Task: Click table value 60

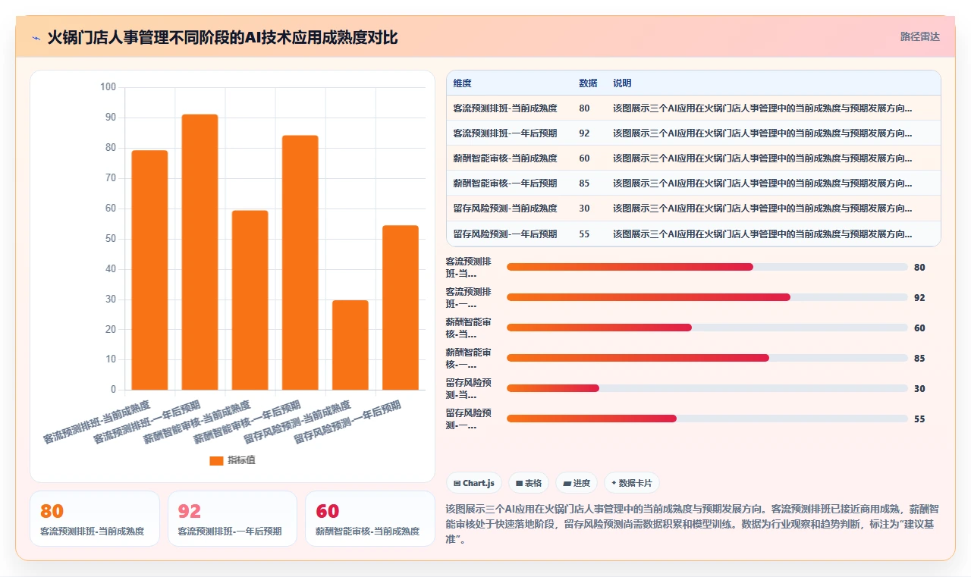Action: 584,158
